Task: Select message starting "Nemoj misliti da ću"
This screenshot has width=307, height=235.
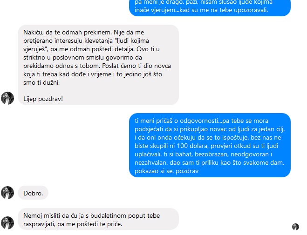Action: [98, 219]
